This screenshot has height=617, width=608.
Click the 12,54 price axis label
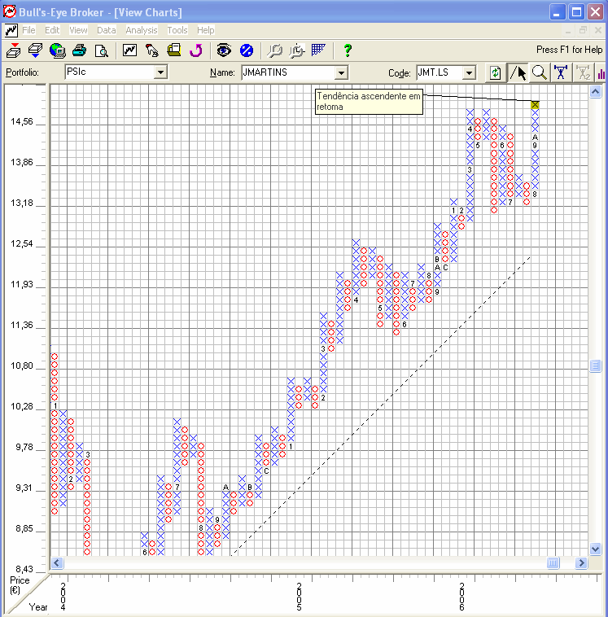click(x=22, y=243)
